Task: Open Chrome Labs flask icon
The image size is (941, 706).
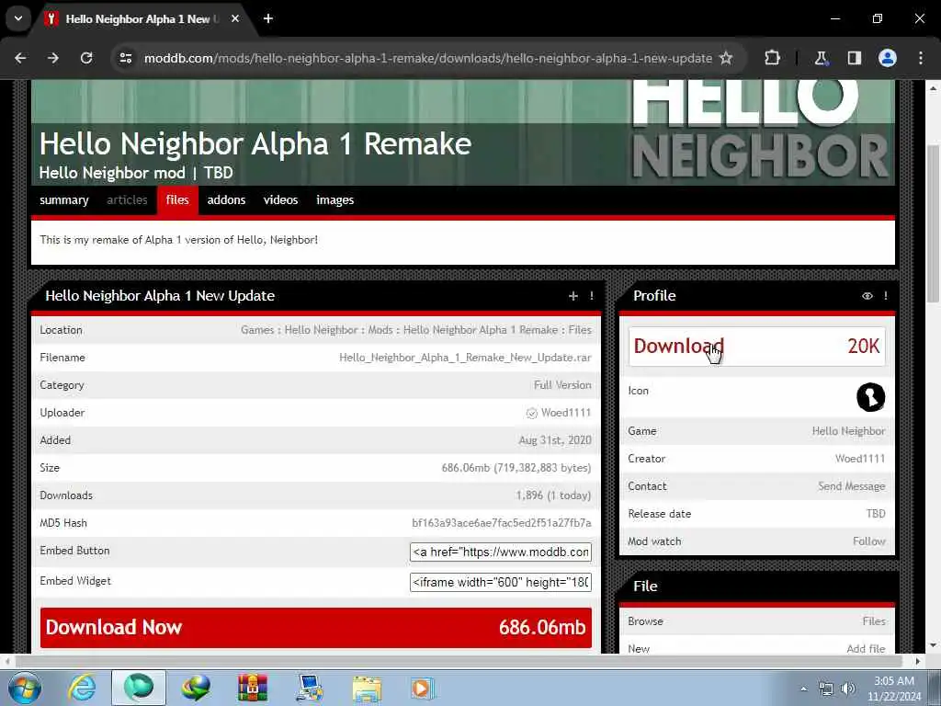Action: coord(821,58)
